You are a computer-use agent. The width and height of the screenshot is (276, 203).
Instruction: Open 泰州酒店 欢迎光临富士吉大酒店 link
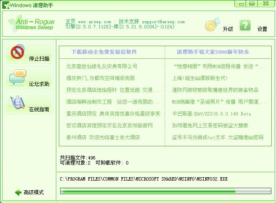click(103, 137)
